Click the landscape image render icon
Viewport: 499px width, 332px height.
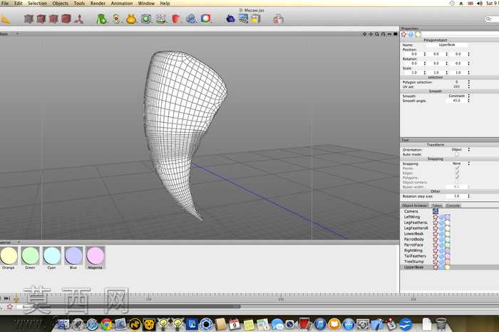(244, 19)
